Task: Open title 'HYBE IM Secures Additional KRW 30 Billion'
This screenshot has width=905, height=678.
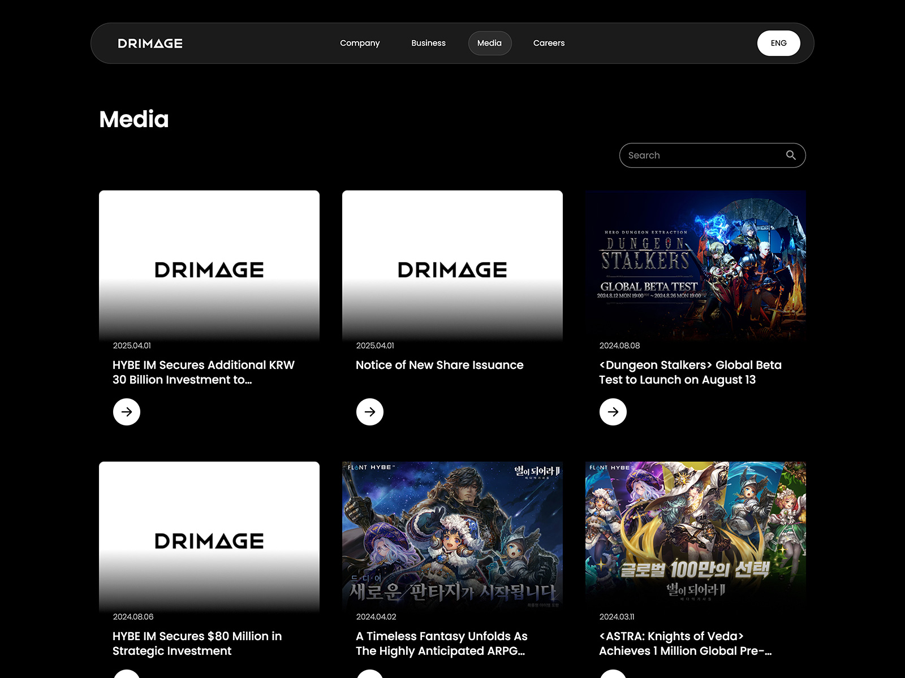Action: (x=204, y=372)
